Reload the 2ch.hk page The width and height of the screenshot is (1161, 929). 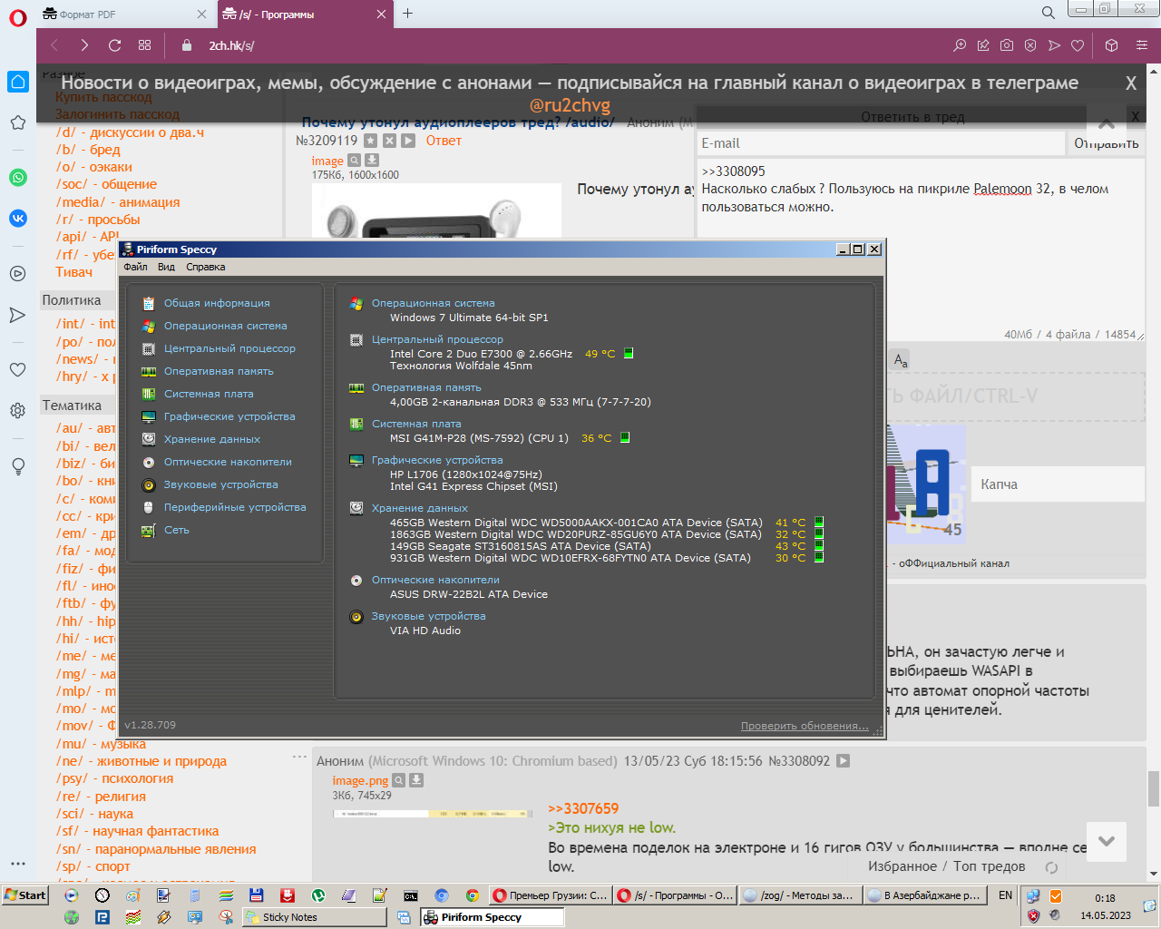point(114,45)
